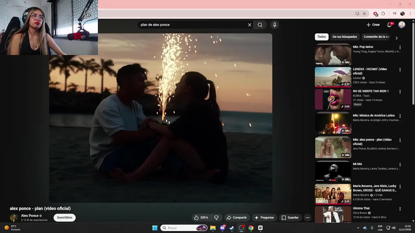The height and width of the screenshot is (233, 415).
Task: Open Chrome media controls icon
Action: click(x=395, y=14)
